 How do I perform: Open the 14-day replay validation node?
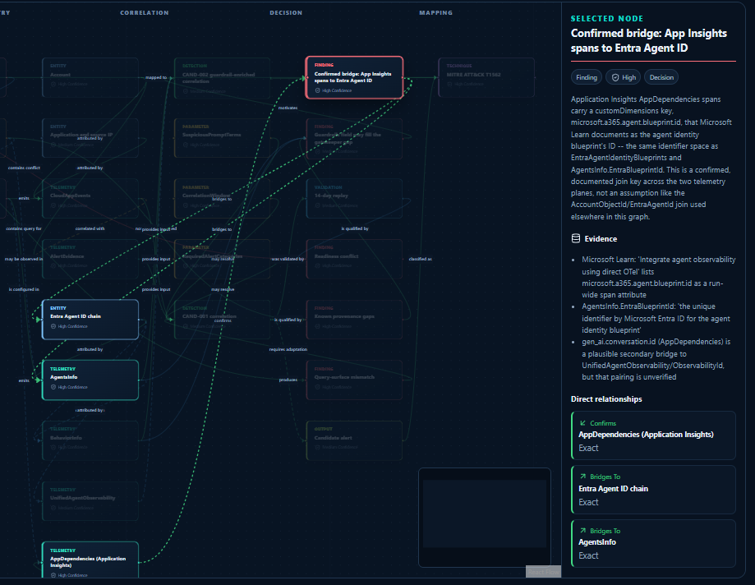point(354,198)
